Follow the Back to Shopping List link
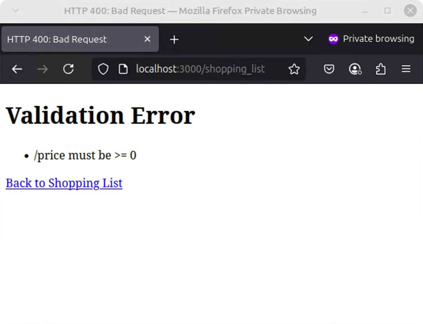This screenshot has width=423, height=324. 64,183
